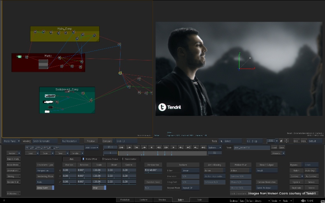Click the Update button
The image size is (325, 203).
coord(296,182)
